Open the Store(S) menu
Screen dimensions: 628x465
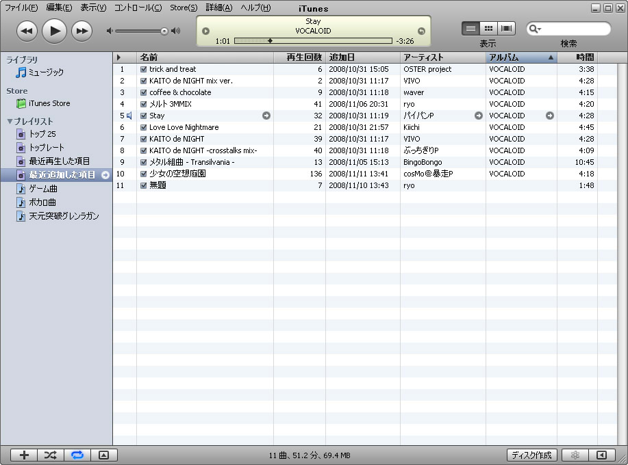184,8
